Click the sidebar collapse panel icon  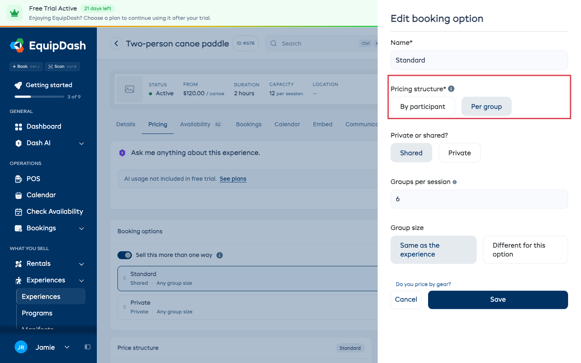[x=88, y=347]
